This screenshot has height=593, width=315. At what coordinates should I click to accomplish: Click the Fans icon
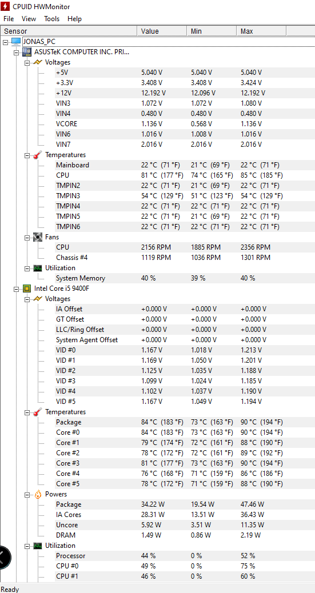(x=38, y=237)
